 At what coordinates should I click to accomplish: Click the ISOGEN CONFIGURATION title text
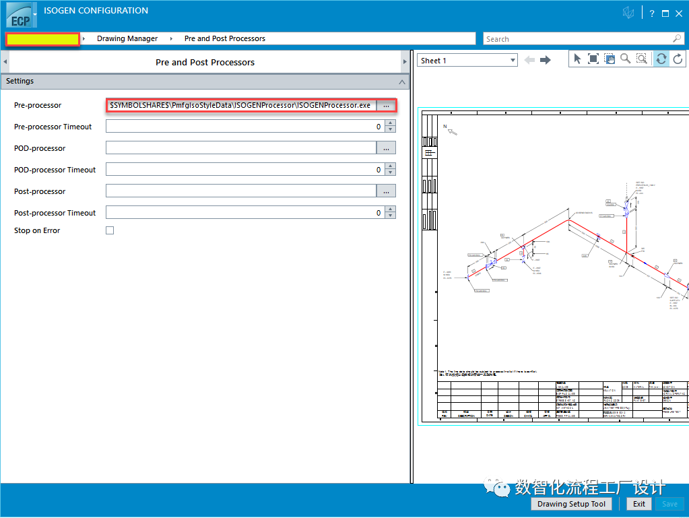96,11
